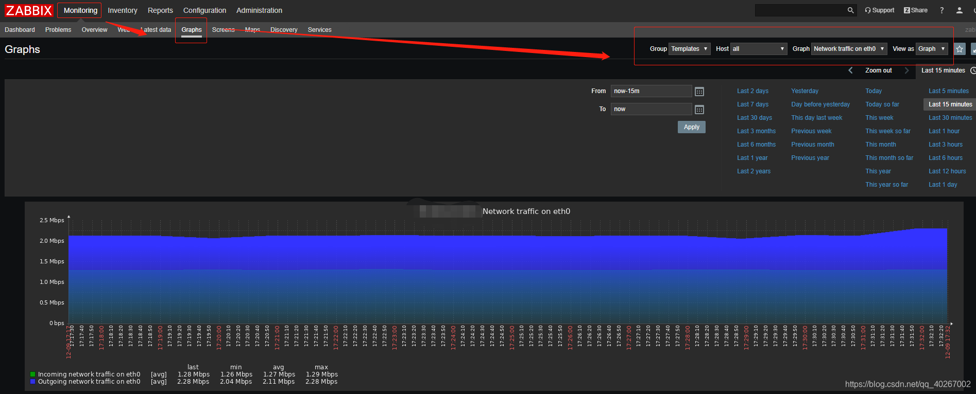Click the Zoom out button
Image resolution: width=976 pixels, height=394 pixels.
tap(878, 70)
